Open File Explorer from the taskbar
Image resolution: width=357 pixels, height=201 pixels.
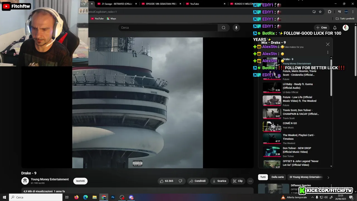coord(95,197)
